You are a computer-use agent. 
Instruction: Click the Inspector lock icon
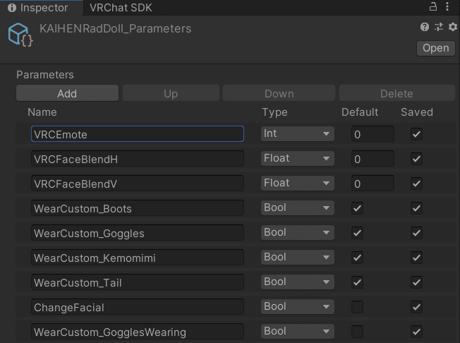[433, 6]
